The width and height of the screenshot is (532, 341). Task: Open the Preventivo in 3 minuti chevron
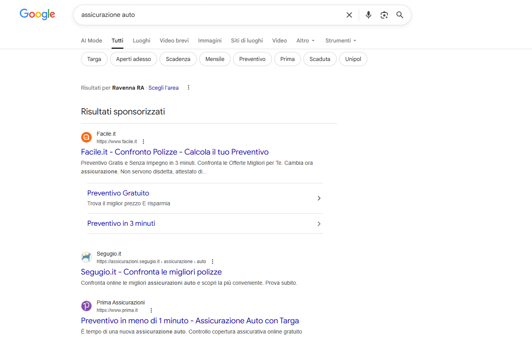coord(319,224)
